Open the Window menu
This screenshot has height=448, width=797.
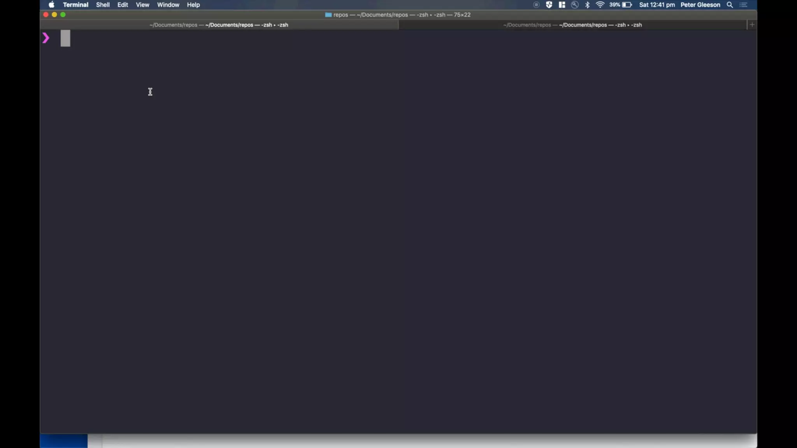click(168, 5)
